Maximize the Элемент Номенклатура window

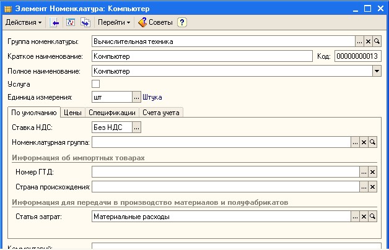368,9
